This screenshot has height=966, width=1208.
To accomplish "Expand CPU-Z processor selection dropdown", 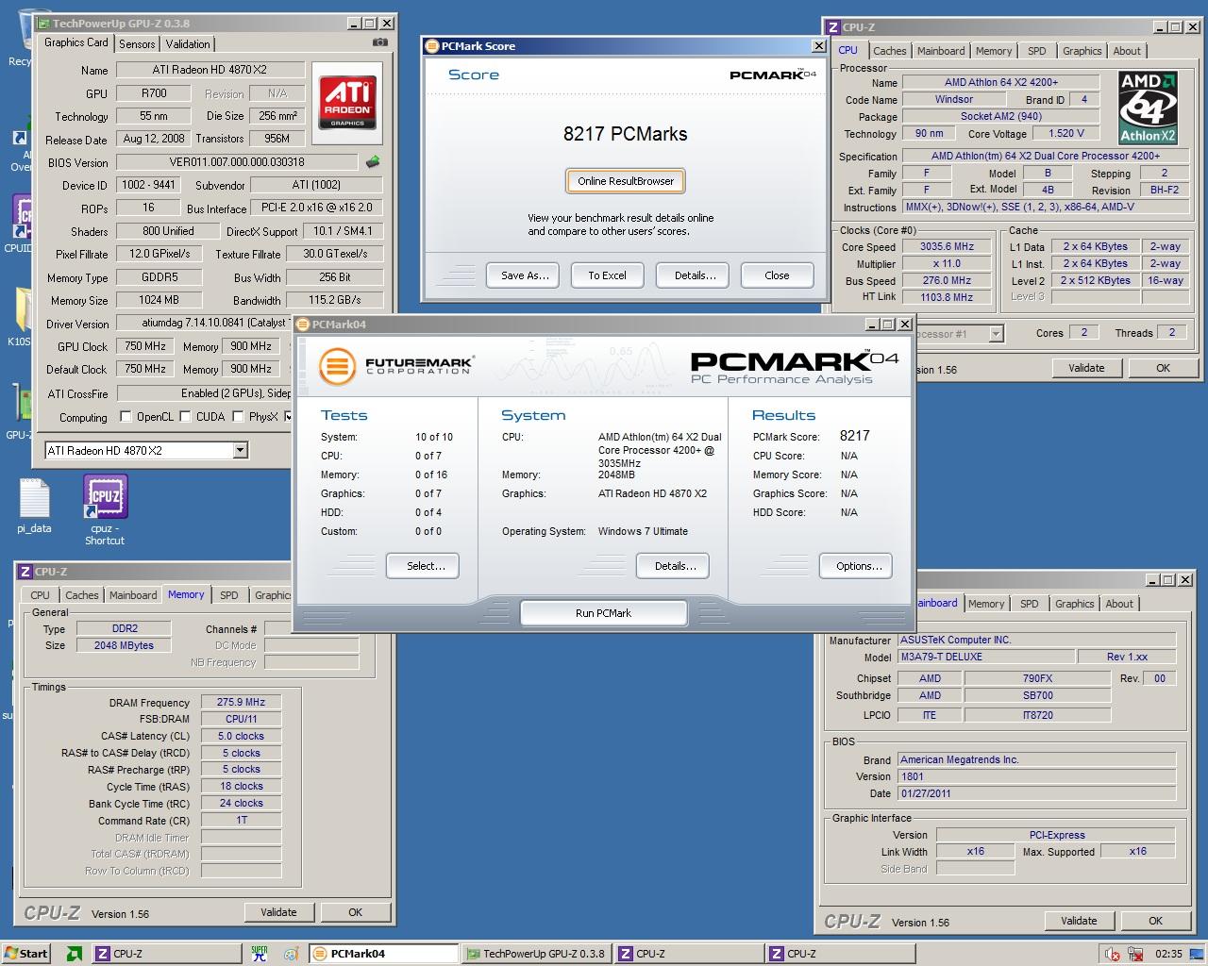I will [x=996, y=334].
